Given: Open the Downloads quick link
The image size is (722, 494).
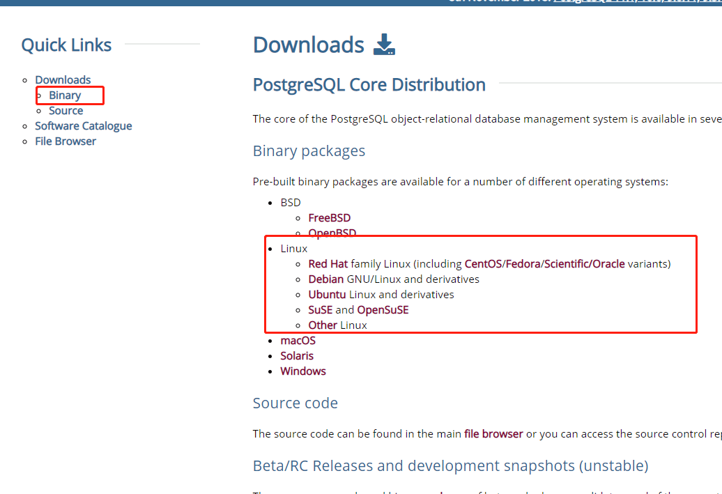Looking at the screenshot, I should coord(63,79).
